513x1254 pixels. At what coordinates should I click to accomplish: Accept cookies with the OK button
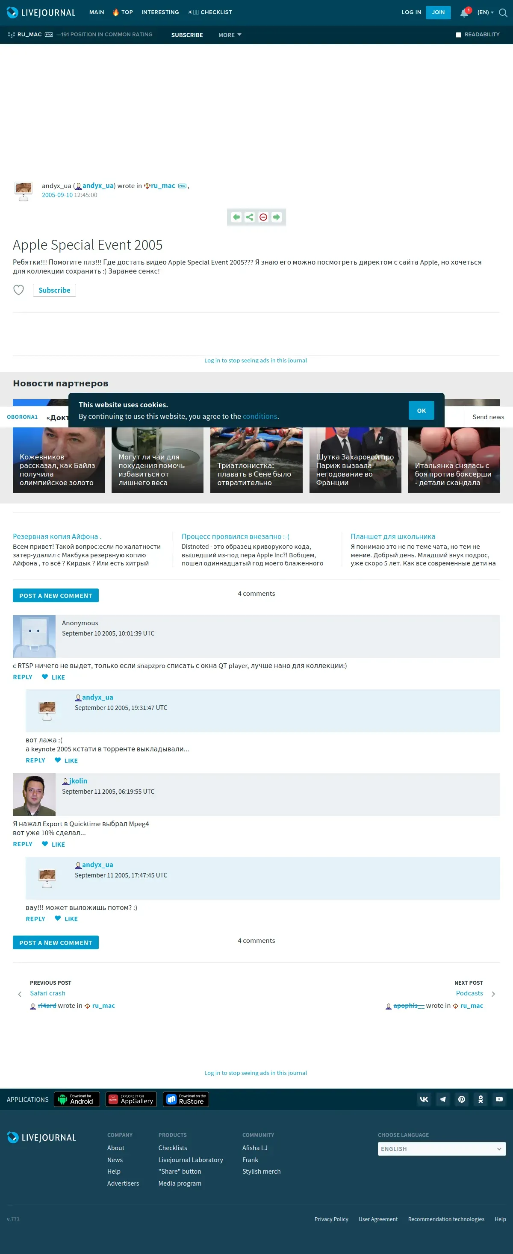click(x=422, y=410)
